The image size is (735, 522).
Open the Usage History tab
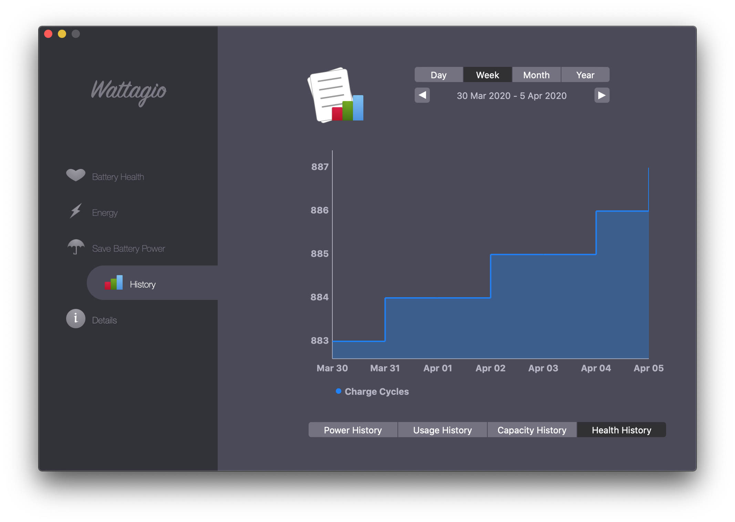pyautogui.click(x=442, y=430)
